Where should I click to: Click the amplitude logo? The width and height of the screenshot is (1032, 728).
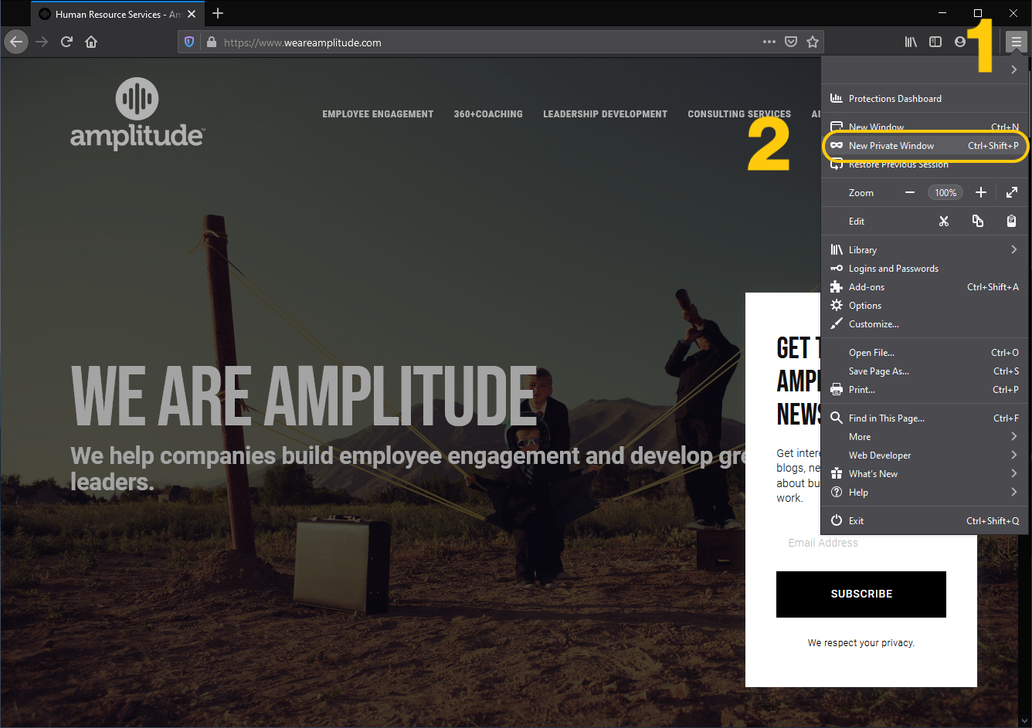[137, 113]
